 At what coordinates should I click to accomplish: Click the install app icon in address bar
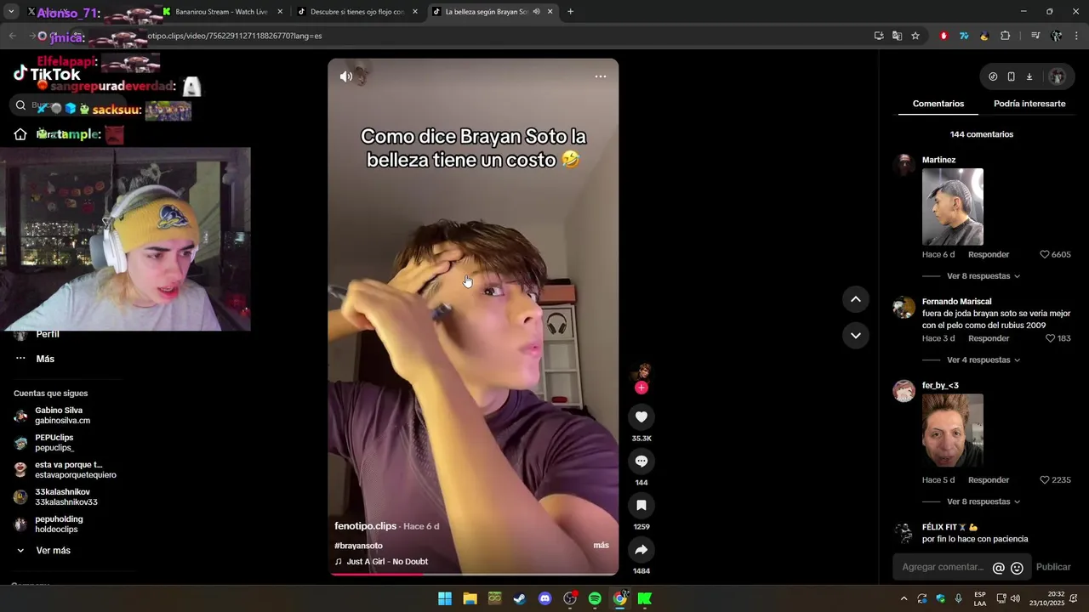click(x=879, y=36)
